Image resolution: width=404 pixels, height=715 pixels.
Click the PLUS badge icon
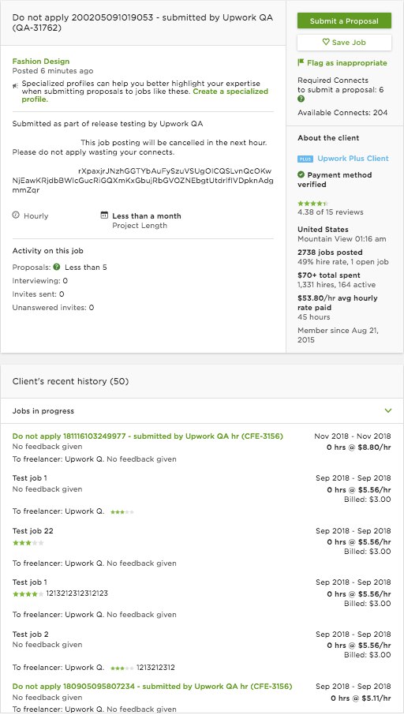tap(305, 159)
